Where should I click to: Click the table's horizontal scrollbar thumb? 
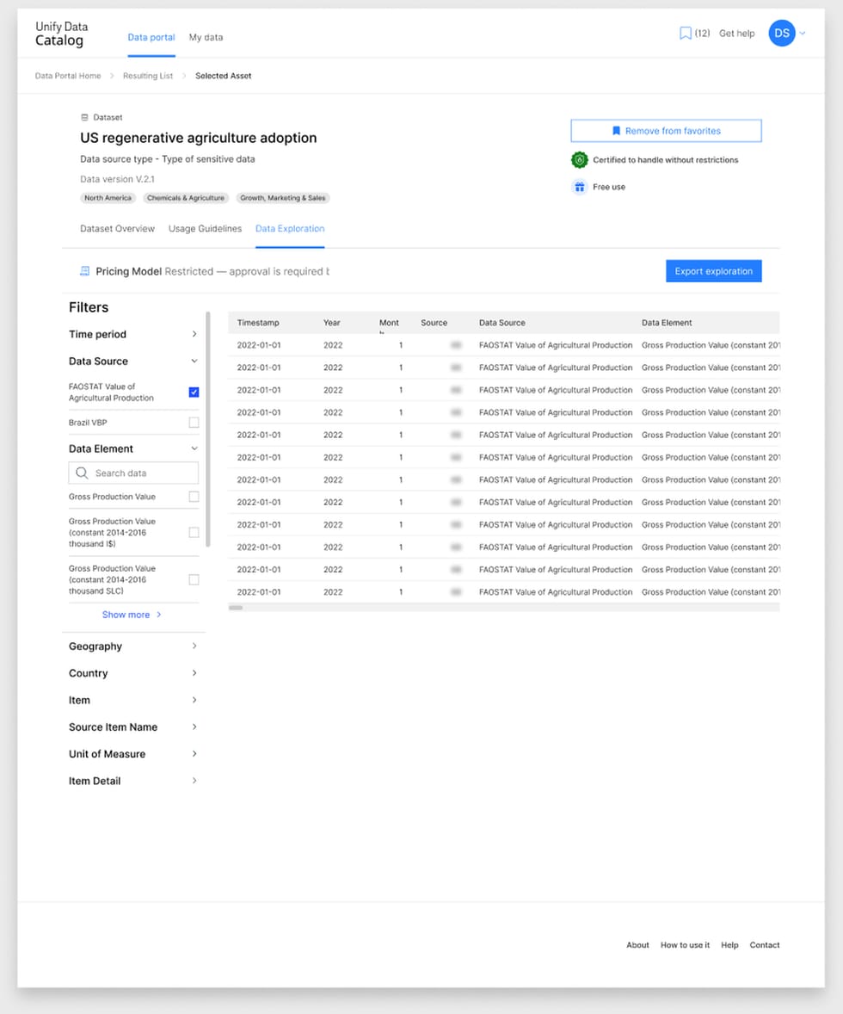(236, 608)
